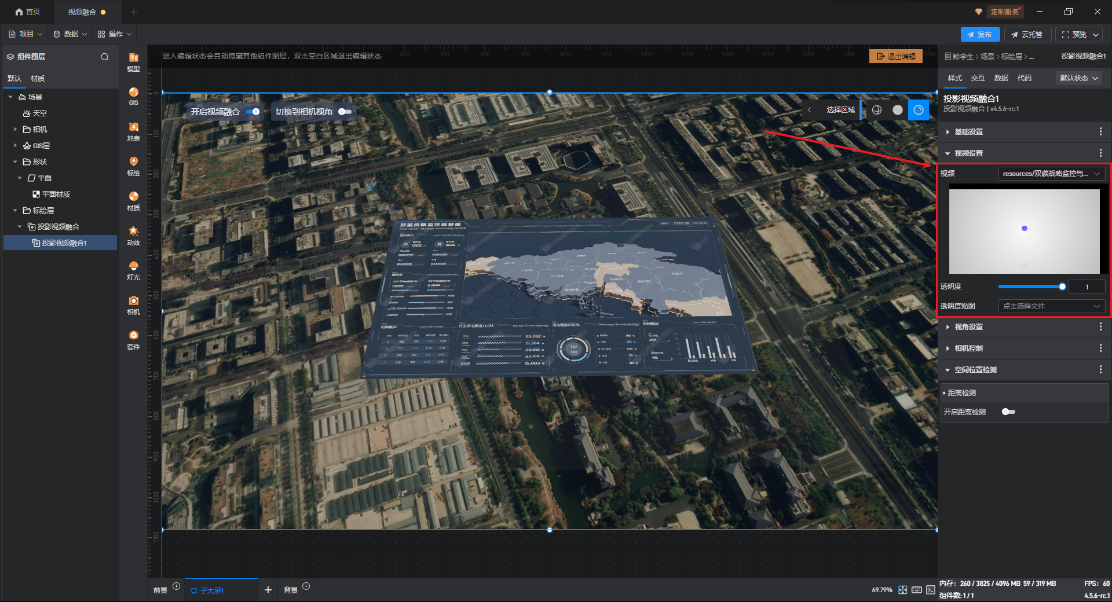Click the 发布 publish button
The image size is (1112, 602).
pos(979,35)
